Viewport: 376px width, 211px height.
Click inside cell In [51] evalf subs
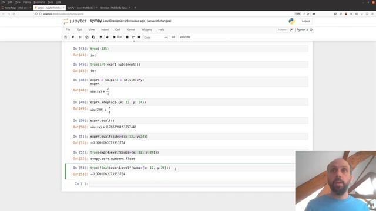[x=199, y=137]
